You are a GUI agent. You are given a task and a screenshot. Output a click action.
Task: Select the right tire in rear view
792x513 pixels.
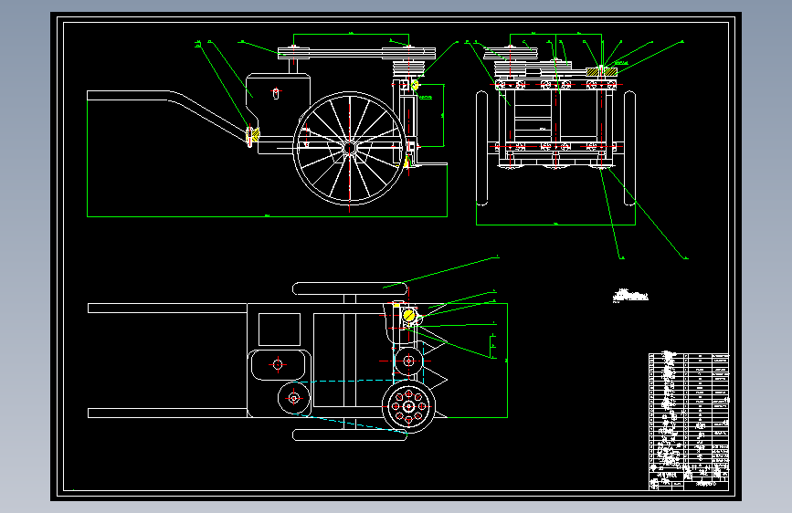(x=629, y=149)
